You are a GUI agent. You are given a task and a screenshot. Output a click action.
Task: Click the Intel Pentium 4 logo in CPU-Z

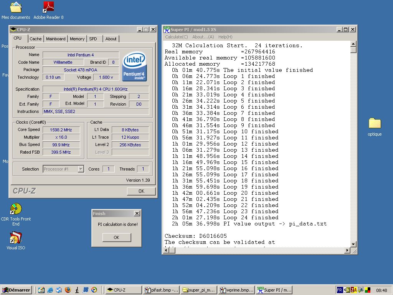(x=134, y=66)
